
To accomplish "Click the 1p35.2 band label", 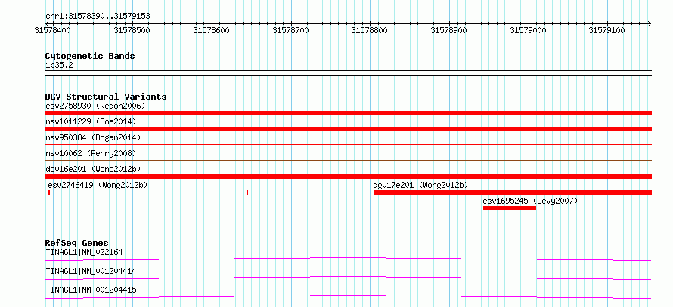I will tap(58, 66).
